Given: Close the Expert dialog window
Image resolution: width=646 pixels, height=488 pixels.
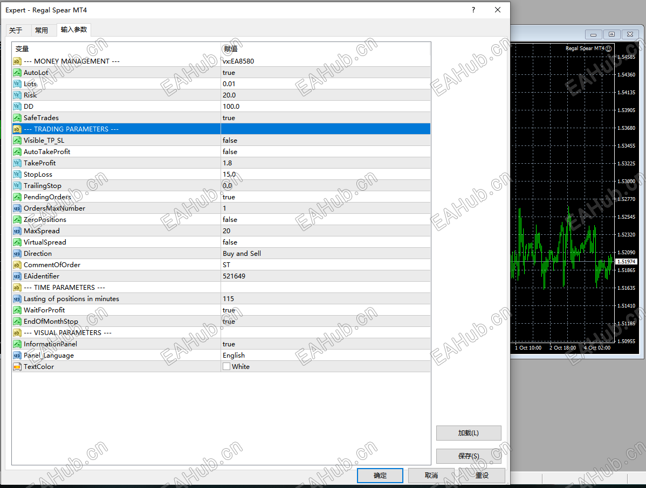Looking at the screenshot, I should tap(498, 10).
